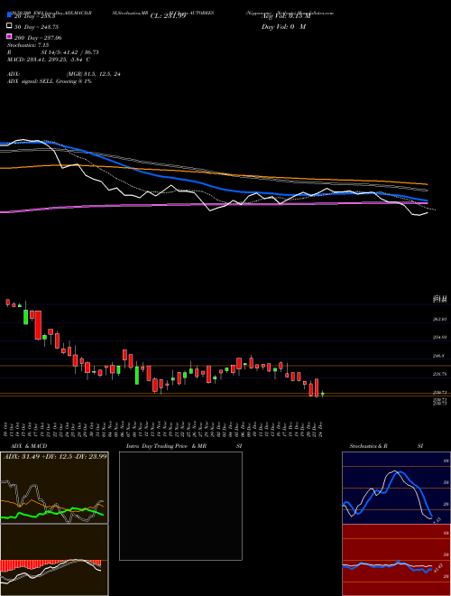Open the red RSI chart panel
Image resolution: width=451 pixels, height=596 pixels.
click(396, 560)
